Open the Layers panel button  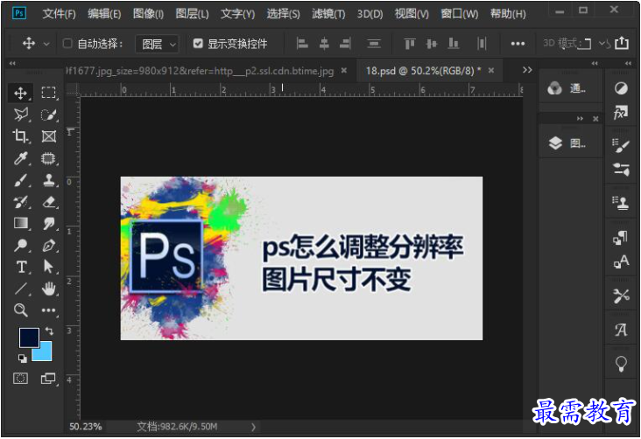[567, 143]
